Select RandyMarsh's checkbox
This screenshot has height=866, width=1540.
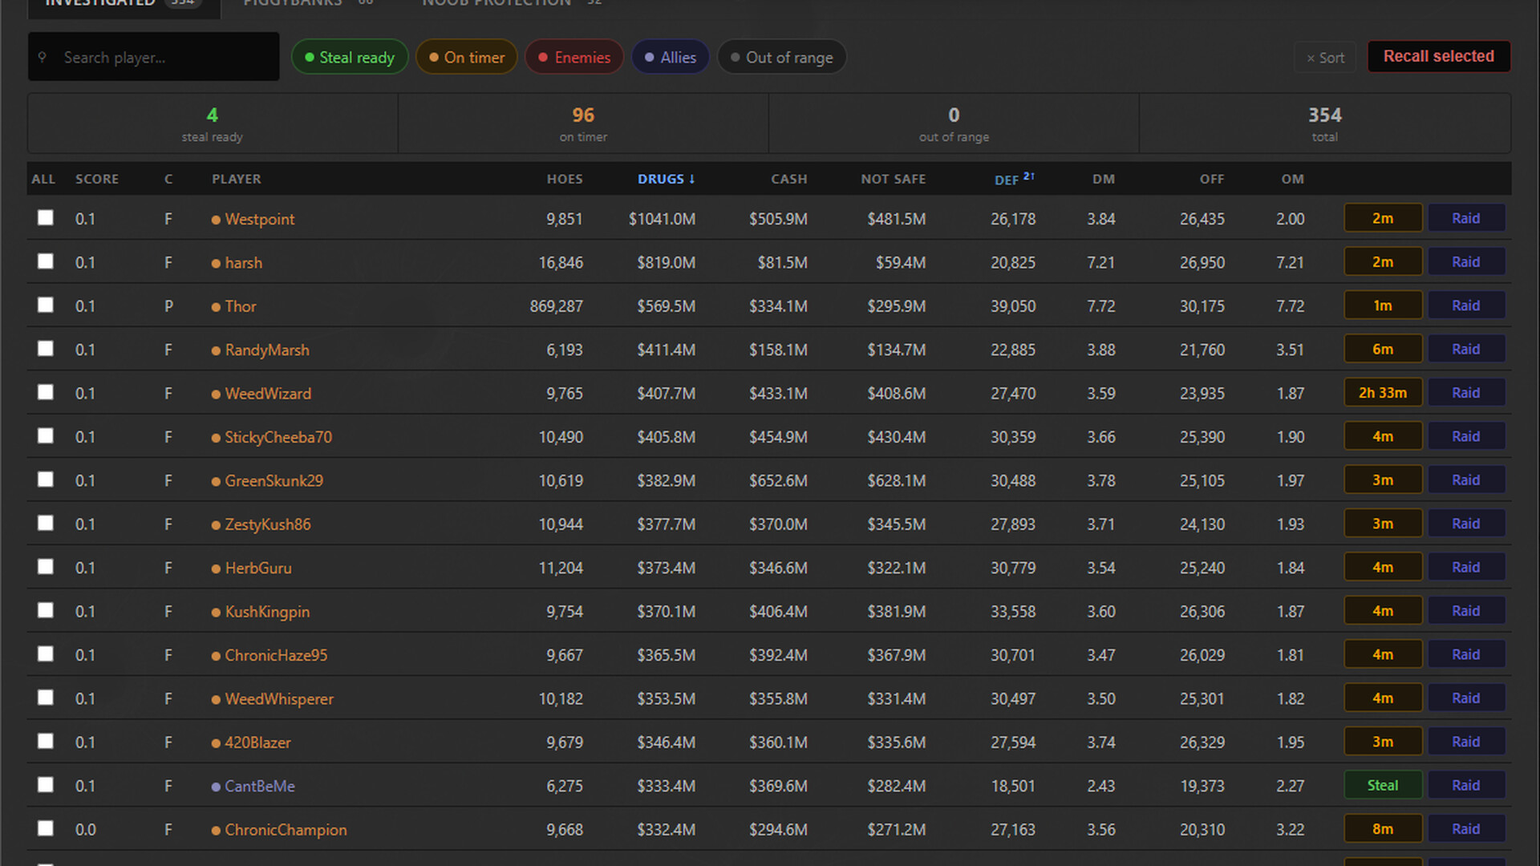click(x=46, y=349)
